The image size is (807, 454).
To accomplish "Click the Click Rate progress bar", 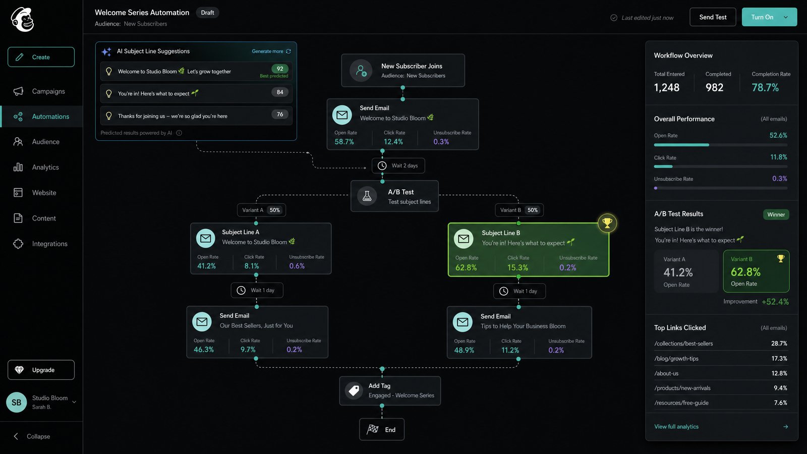I will point(721,166).
